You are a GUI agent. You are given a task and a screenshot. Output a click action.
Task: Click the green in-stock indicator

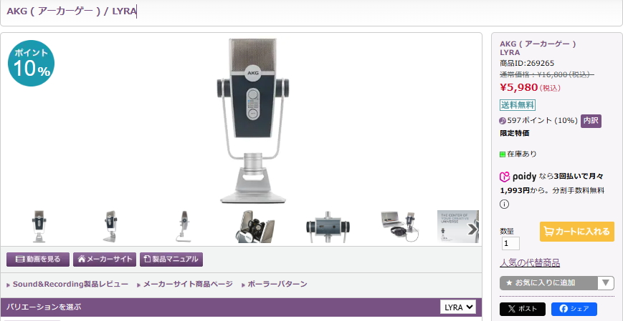click(503, 154)
